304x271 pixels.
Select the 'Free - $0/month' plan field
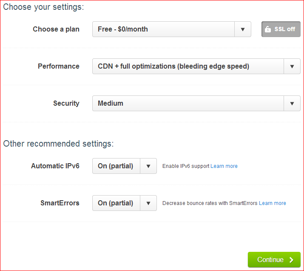pos(163,29)
